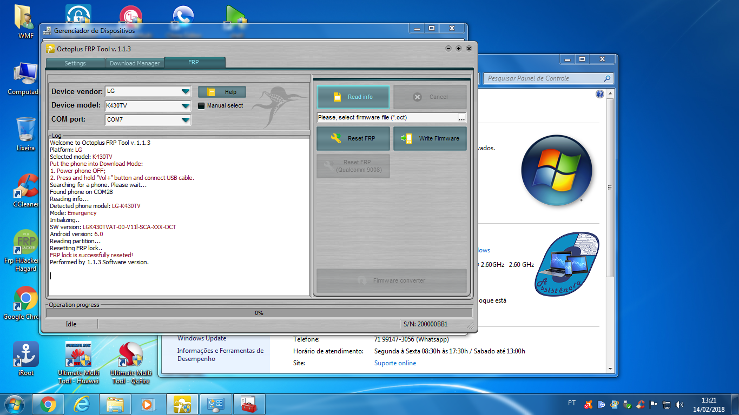Click the Reset FRP button with wrench icon

[353, 138]
